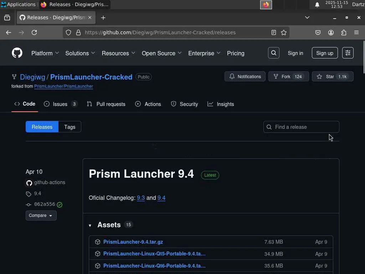Open the PrismLauncher/PrismLauncher upstream link
The width and height of the screenshot is (365, 274).
pyautogui.click(x=63, y=86)
